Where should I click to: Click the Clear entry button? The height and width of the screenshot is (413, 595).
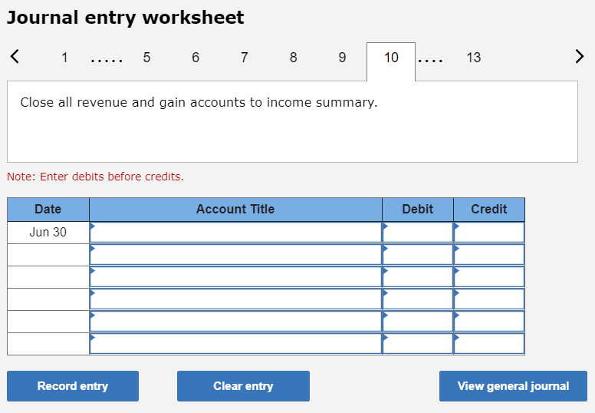tap(243, 386)
